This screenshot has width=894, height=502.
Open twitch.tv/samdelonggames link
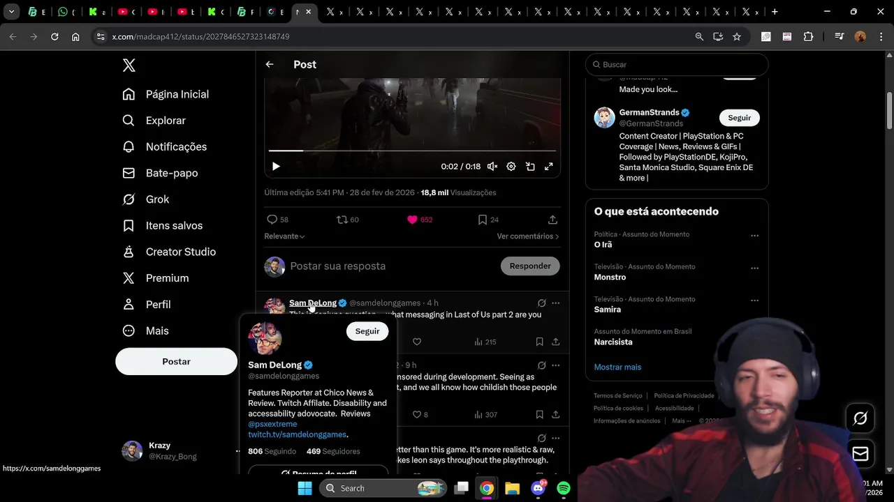297,434
